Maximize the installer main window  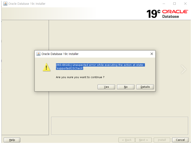click(x=174, y=4)
